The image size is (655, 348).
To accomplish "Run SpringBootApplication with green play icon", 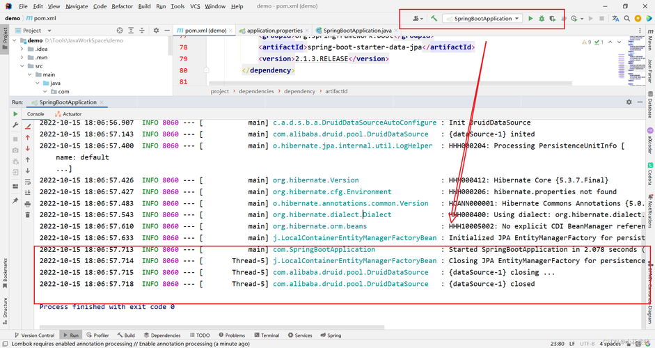I will 530,18.
